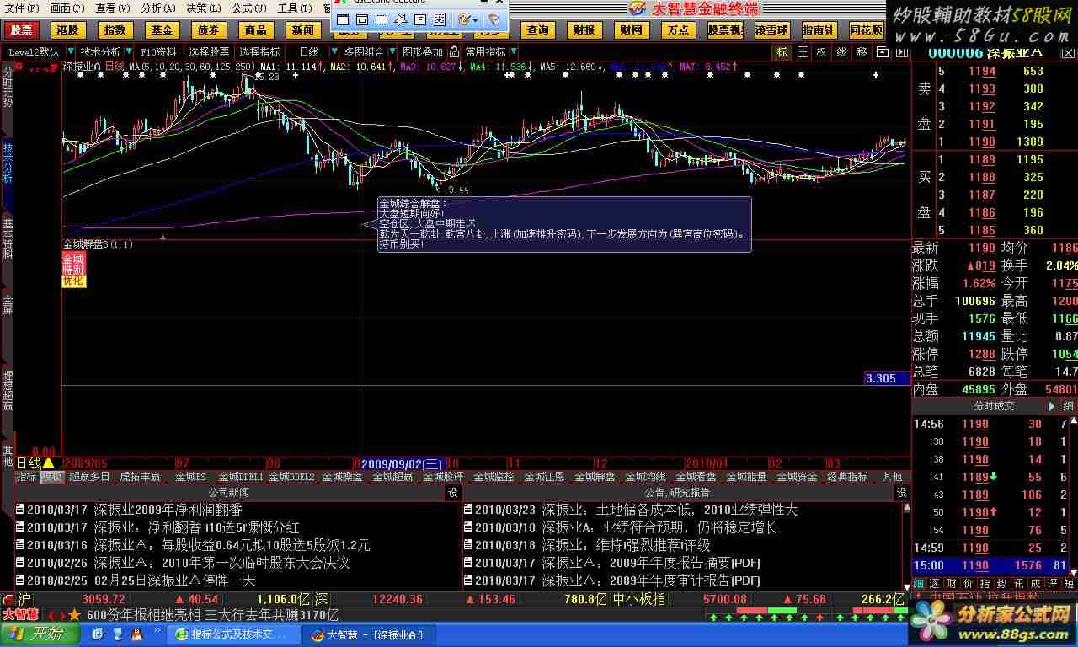
Task: Select the 线 line drawing tool icon
Action: coord(841,52)
